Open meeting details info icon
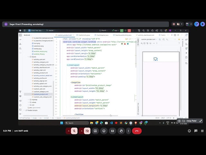Screen dimensions: 206x155 click(x=189, y=131)
